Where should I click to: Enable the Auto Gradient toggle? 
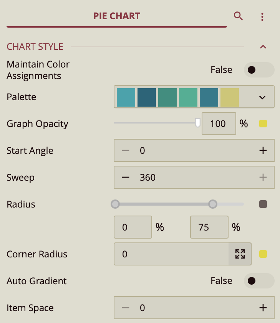tap(259, 281)
